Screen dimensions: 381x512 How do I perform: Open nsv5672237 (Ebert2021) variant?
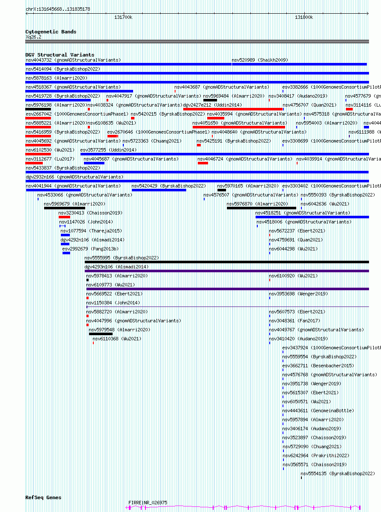297,231
